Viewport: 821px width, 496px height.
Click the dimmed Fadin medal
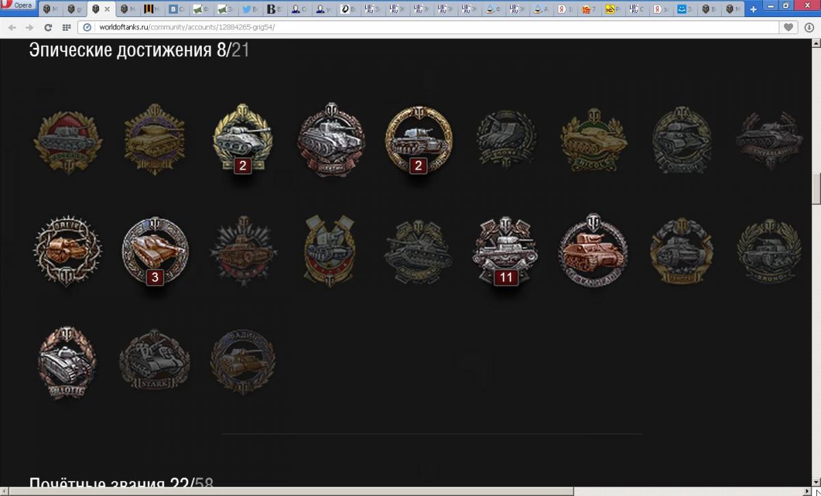pyautogui.click(x=242, y=361)
